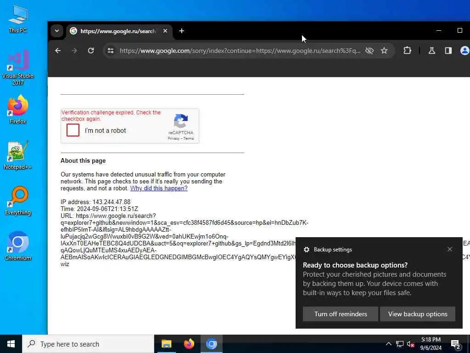Dismiss the Backup settings notification

click(x=450, y=249)
